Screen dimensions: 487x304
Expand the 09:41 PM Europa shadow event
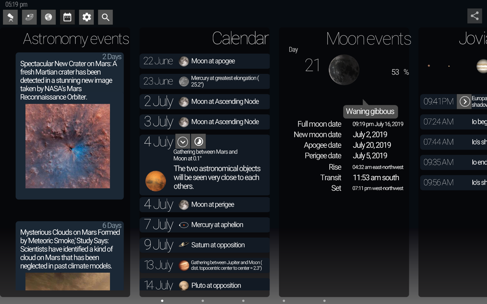click(464, 101)
